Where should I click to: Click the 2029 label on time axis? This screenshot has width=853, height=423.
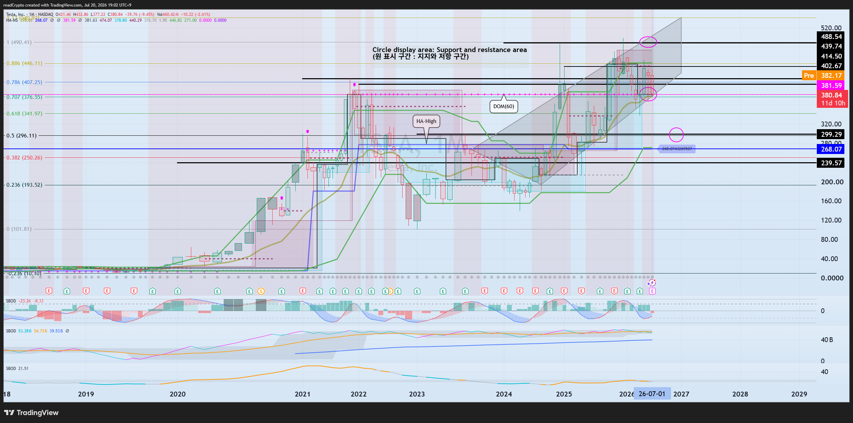pyautogui.click(x=799, y=394)
